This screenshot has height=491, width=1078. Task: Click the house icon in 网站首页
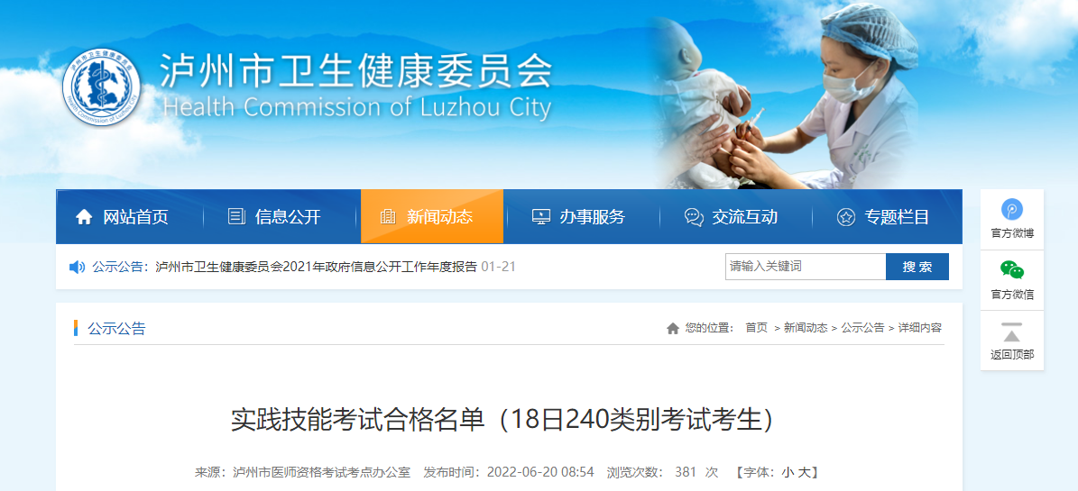[84, 218]
